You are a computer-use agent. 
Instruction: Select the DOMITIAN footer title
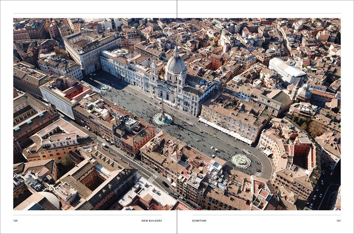tap(199, 221)
